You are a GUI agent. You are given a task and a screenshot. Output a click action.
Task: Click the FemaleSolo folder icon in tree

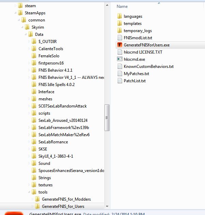[34, 56]
